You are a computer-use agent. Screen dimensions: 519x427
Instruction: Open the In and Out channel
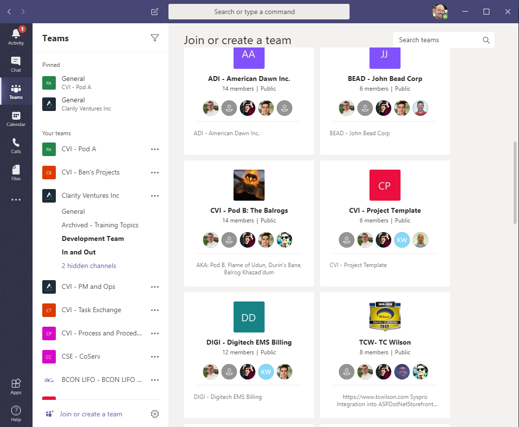pos(79,252)
